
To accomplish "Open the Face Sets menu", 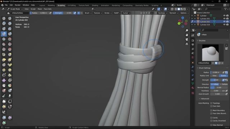I will click(x=48, y=9).
